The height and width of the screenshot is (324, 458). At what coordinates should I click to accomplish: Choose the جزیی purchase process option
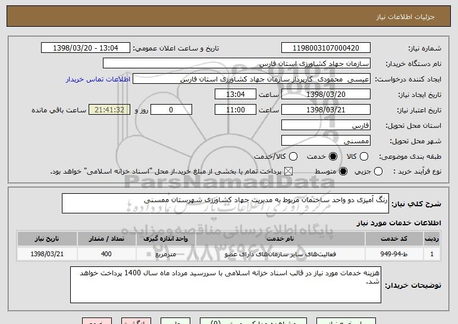point(378,171)
